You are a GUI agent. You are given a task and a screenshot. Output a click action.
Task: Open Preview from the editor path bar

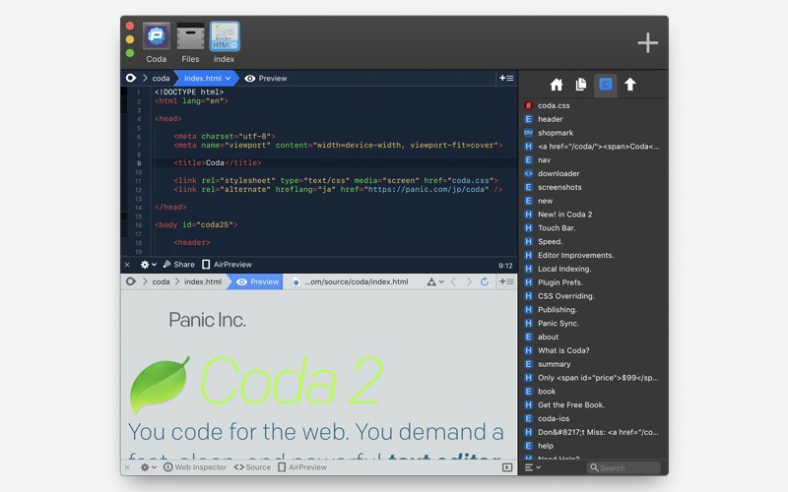pos(266,79)
